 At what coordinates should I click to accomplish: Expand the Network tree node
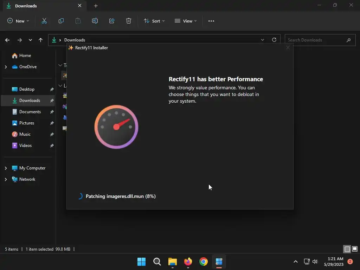pos(6,179)
